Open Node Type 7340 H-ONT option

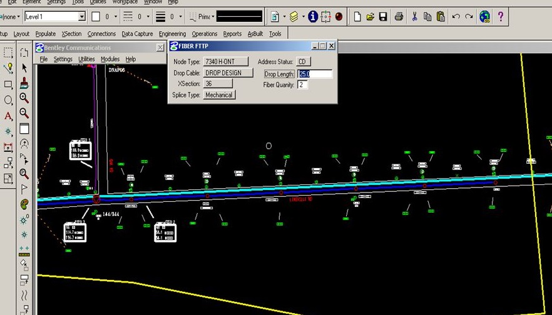coord(226,61)
